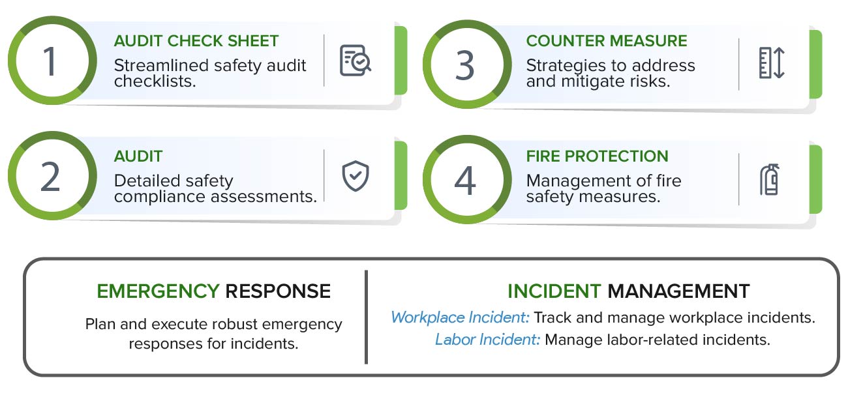Select the number 1 circle badge
This screenshot has width=848, height=393.
point(50,61)
